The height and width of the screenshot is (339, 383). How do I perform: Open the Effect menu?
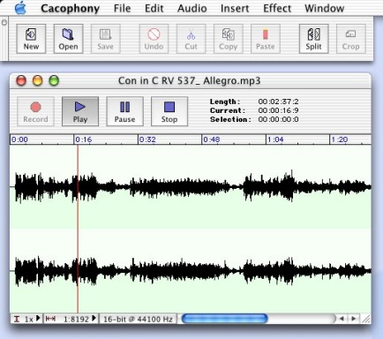[x=277, y=8]
